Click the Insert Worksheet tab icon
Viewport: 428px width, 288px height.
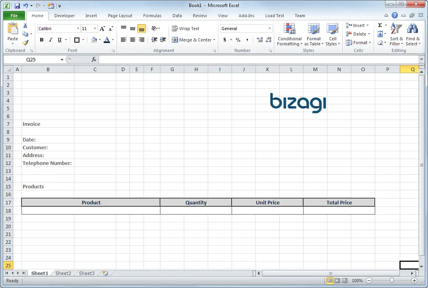[105, 273]
